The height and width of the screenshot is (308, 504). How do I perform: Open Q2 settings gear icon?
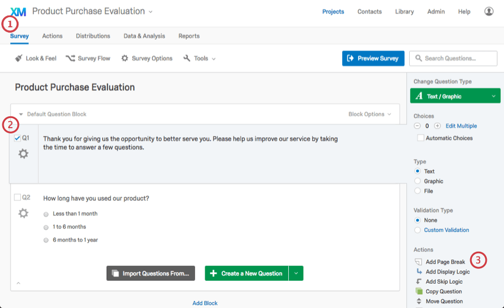click(23, 213)
